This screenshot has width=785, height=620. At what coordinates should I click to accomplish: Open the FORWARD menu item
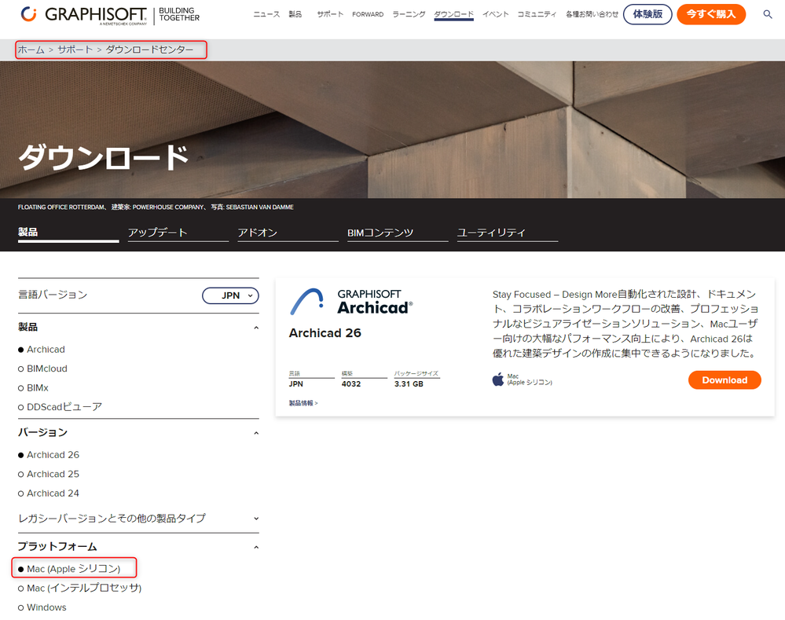pos(368,14)
